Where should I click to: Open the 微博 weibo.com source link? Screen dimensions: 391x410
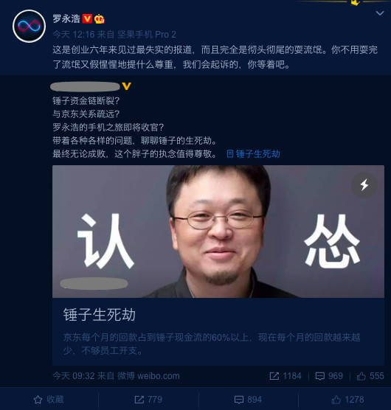coord(148,376)
